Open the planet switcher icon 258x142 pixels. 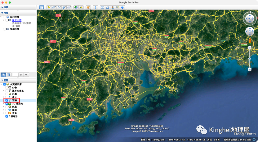(88, 7)
